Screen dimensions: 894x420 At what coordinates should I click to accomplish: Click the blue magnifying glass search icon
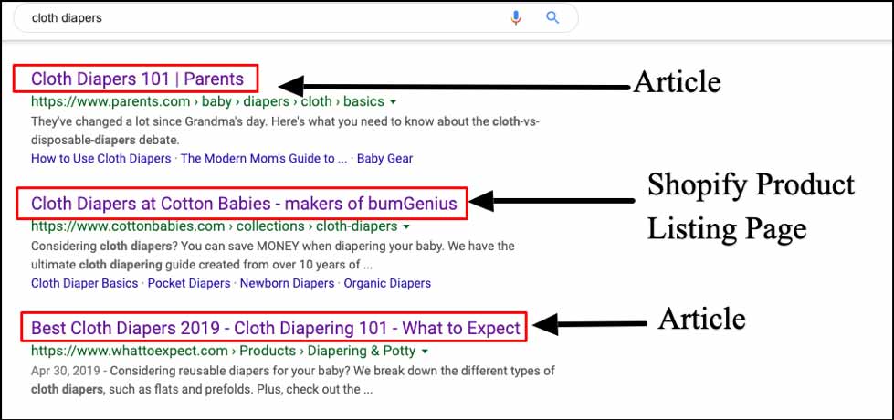[552, 17]
